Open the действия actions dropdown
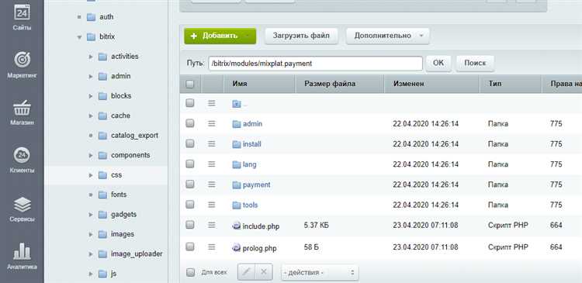Viewport: 582px width, 283px height. [320, 273]
